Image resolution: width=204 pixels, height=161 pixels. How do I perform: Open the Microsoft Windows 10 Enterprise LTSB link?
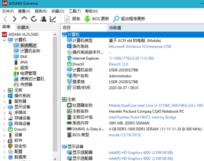pos(140,47)
